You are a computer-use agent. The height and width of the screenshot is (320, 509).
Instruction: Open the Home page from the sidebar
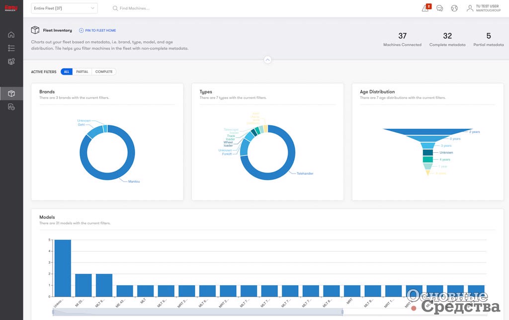11,35
